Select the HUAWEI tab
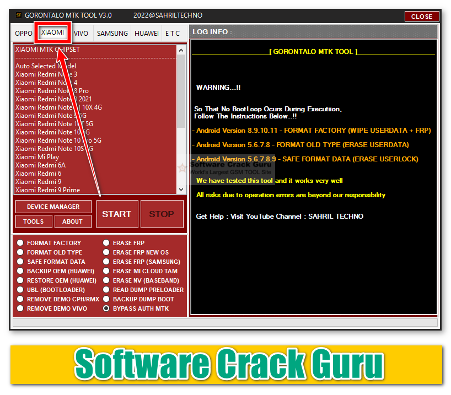This screenshot has width=451, height=395. [147, 34]
